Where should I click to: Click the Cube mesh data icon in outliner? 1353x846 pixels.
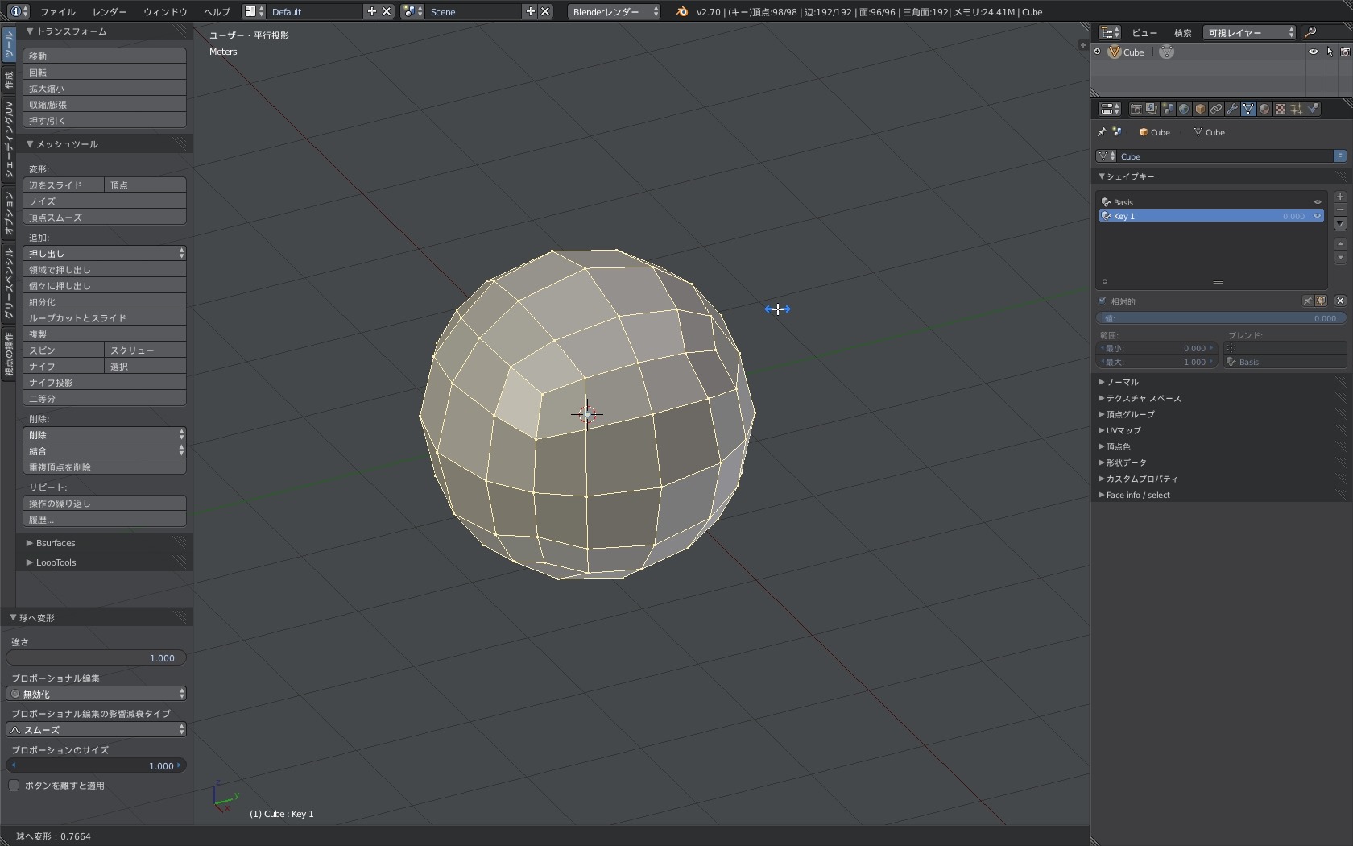(1166, 52)
